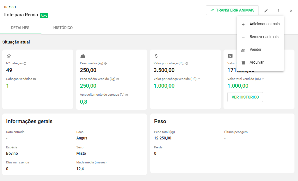298x181 pixels.
Task: Click the pencil edit icon
Action: coord(266,11)
